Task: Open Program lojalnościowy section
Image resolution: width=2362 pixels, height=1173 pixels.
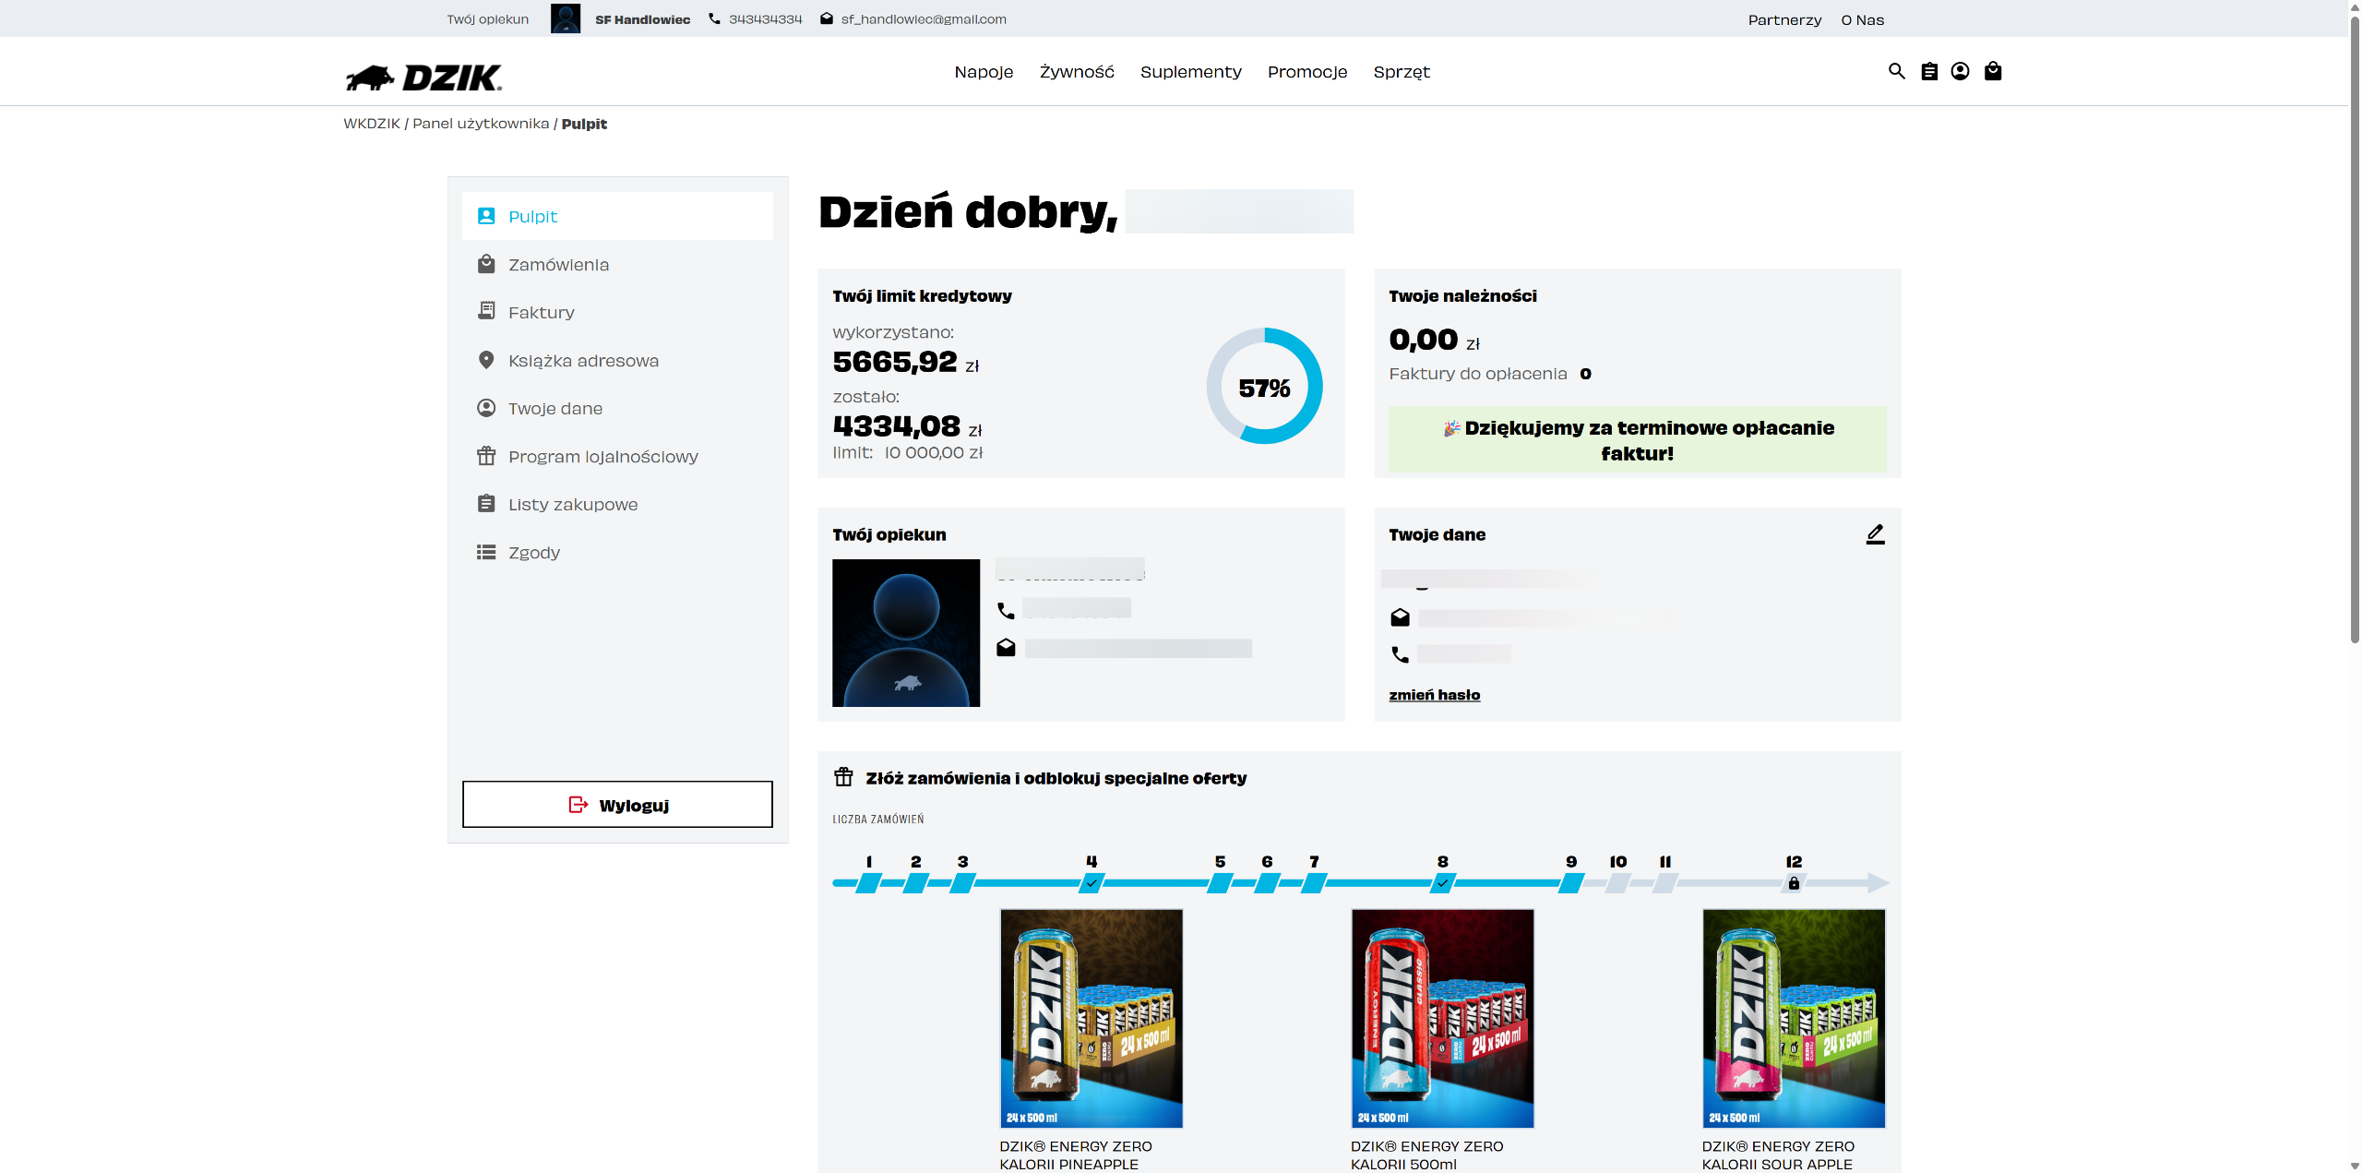Action: pos(602,457)
